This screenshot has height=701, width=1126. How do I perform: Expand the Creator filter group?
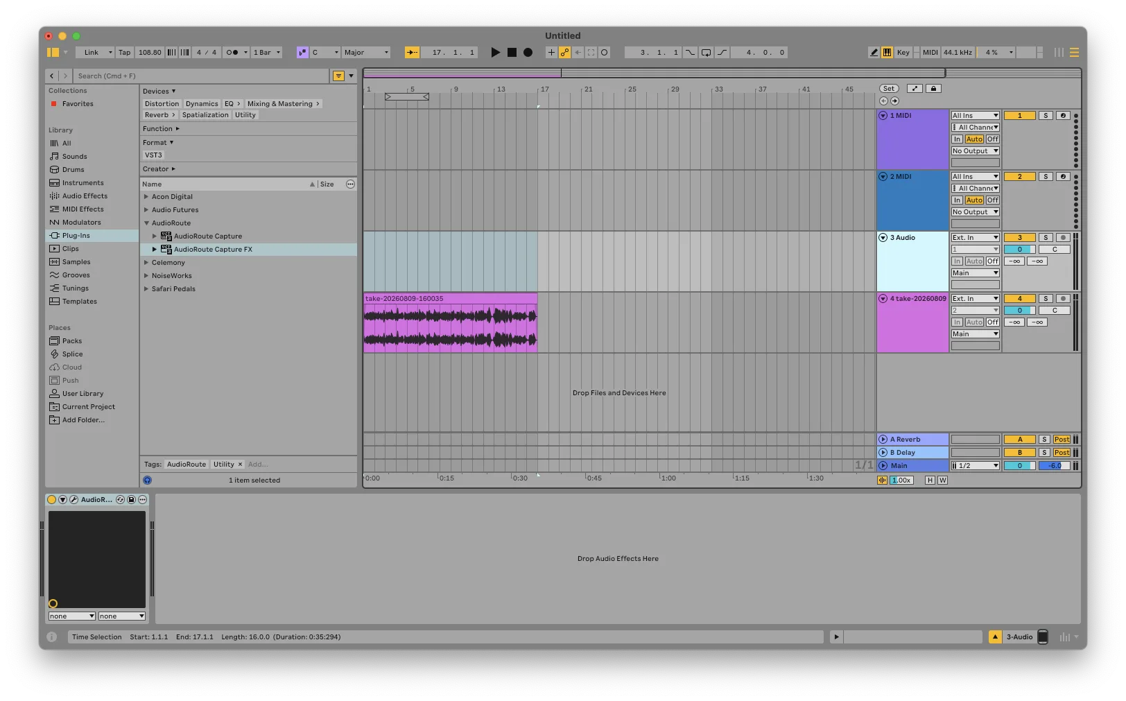(159, 169)
